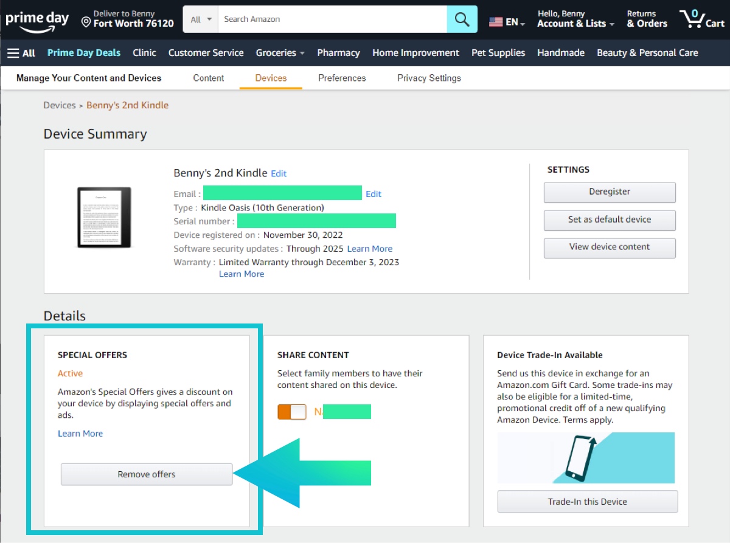Expand the Groceries menu dropdown
Image resolution: width=730 pixels, height=543 pixels.
coord(280,53)
